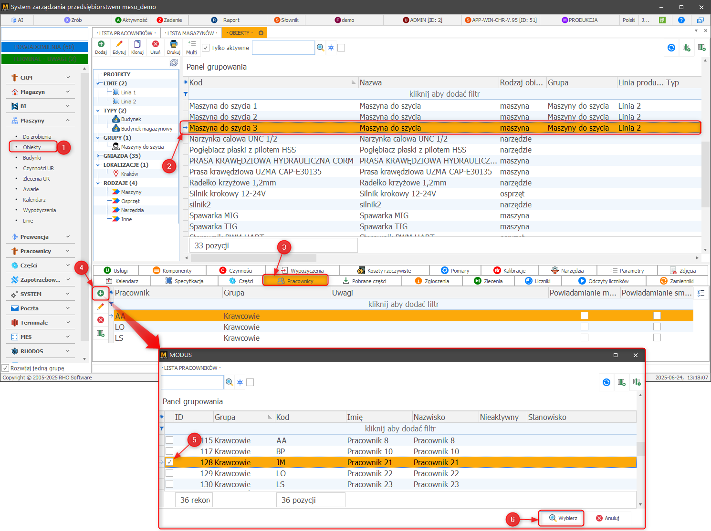Viewport: 711px width, 531px height.
Task: Collapse the RODZAJE (4) tree node
Action: [x=98, y=183]
